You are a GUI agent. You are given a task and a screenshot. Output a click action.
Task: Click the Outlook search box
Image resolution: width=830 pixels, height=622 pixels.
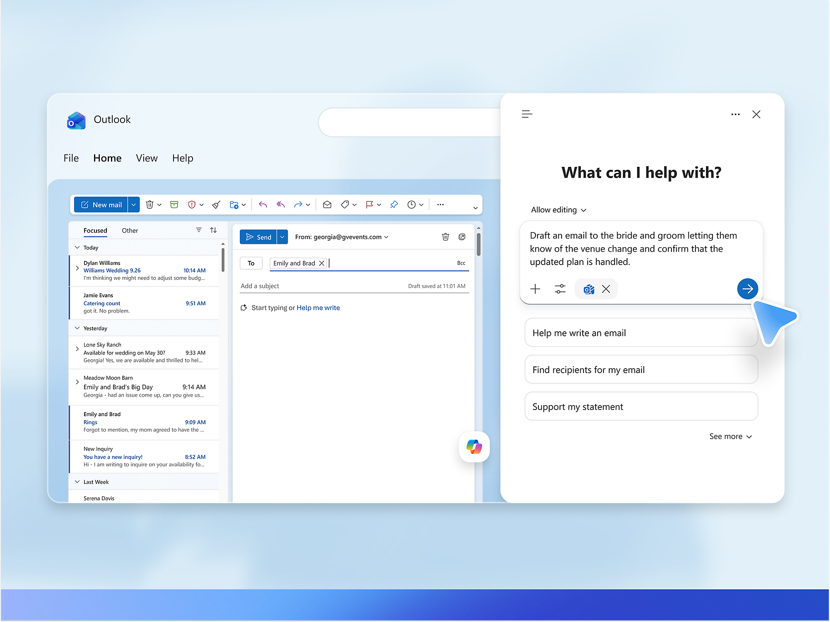[x=410, y=122]
